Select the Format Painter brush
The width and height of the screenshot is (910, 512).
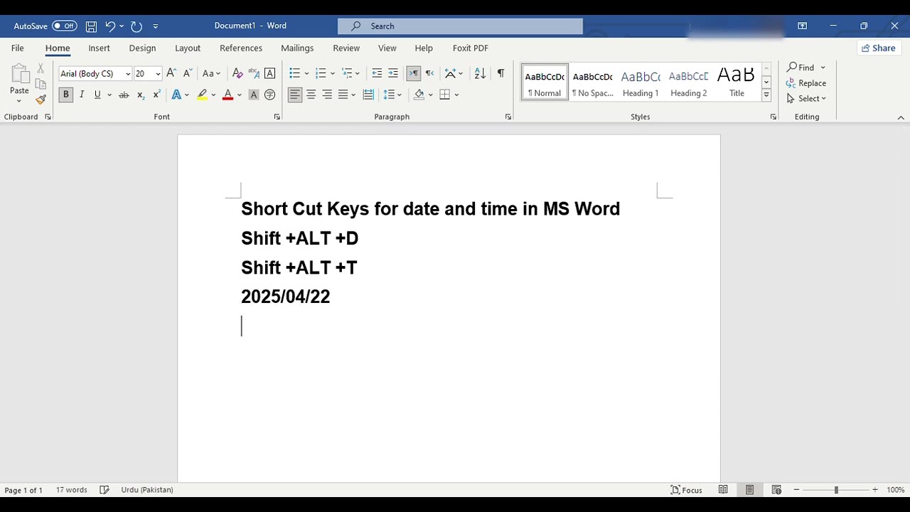point(41,99)
